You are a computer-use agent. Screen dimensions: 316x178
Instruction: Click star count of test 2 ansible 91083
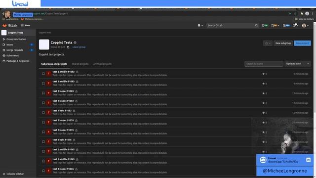click(265, 74)
